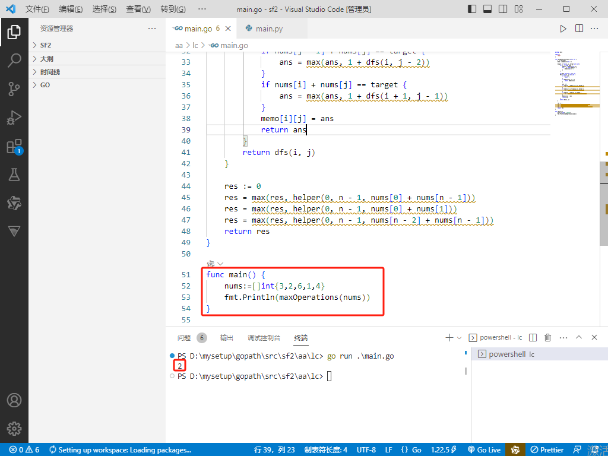The image size is (608, 456).
Task: Maximize the panel with up chevron
Action: click(x=579, y=337)
